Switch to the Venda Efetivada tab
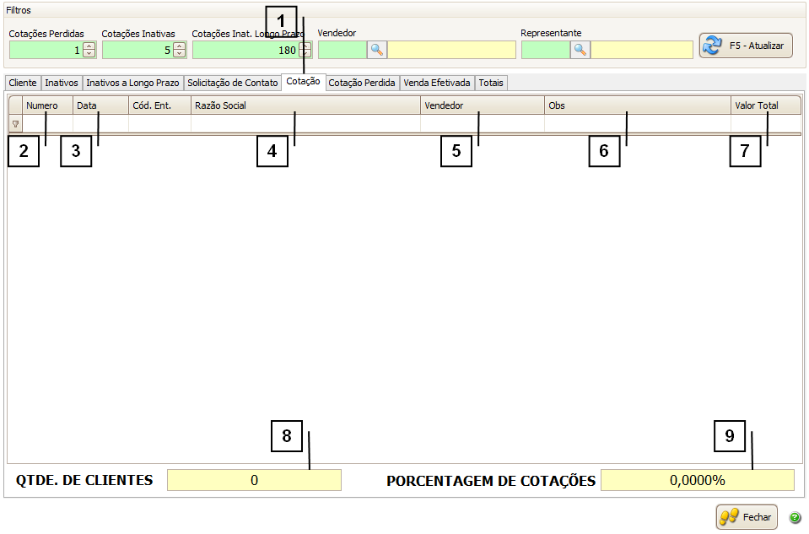Image resolution: width=809 pixels, height=534 pixels. coord(437,83)
